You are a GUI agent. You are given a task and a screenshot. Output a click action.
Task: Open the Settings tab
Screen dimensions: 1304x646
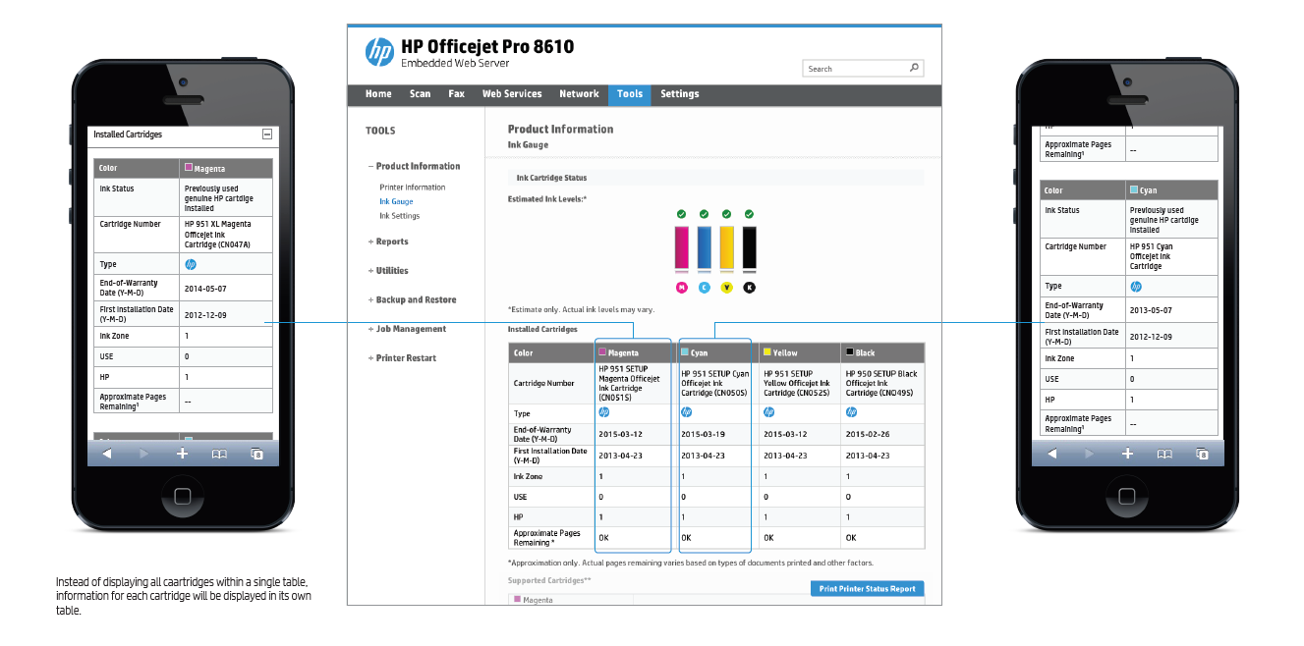[680, 94]
